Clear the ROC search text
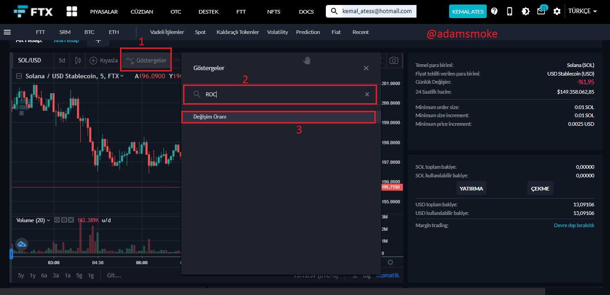Viewport: 610px width, 295px height. 367,94
